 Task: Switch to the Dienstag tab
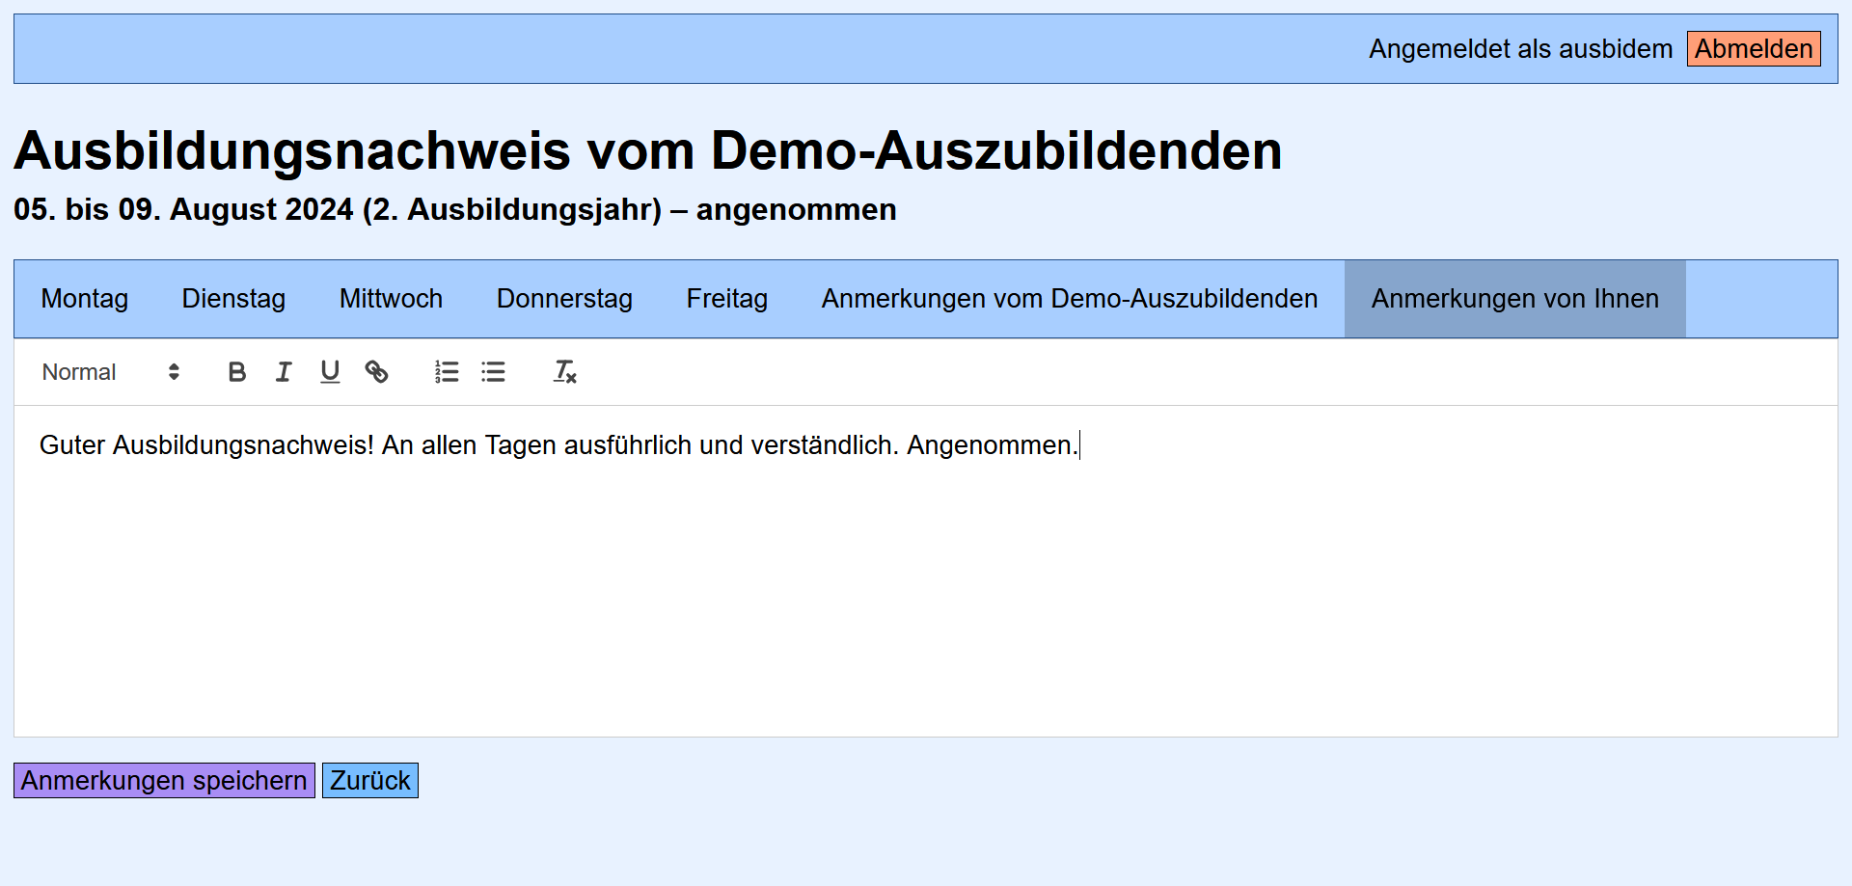(233, 299)
